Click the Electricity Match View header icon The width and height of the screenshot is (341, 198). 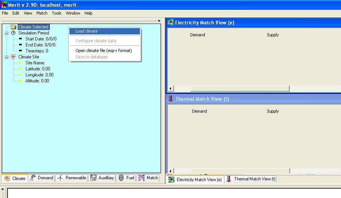tap(171, 22)
